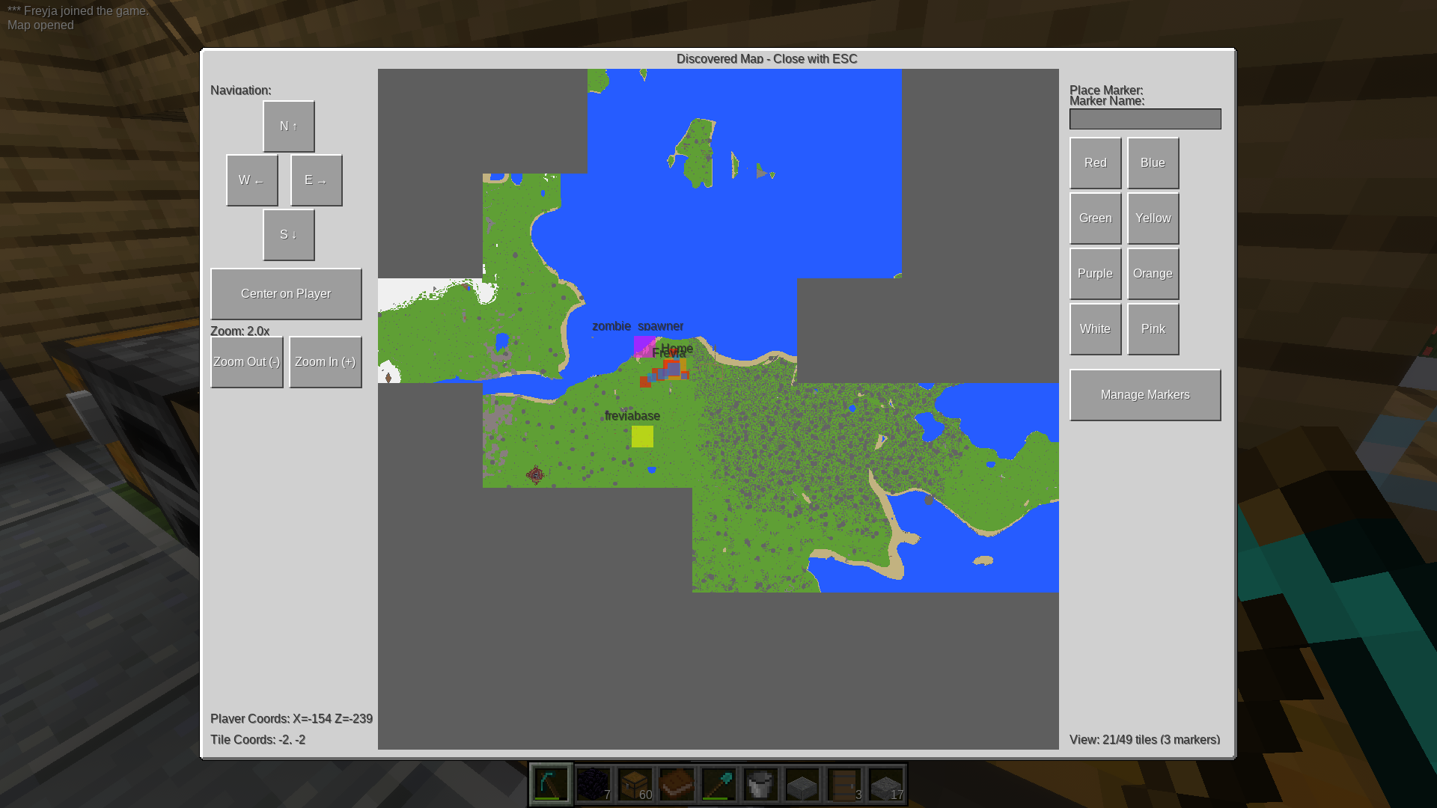Pan the map east with E button

[x=316, y=180]
